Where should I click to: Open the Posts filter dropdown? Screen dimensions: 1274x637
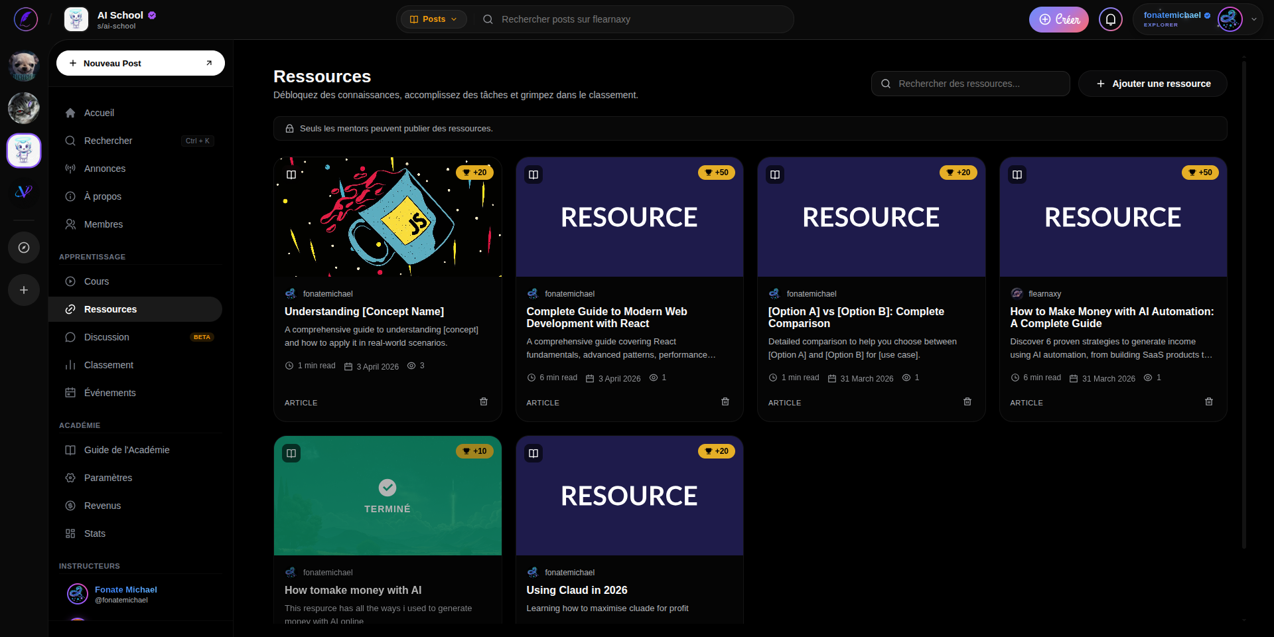(433, 19)
